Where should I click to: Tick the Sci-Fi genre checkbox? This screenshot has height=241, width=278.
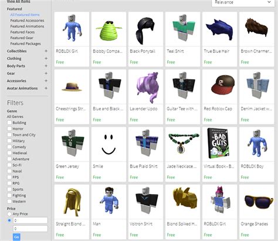(x=9, y=165)
